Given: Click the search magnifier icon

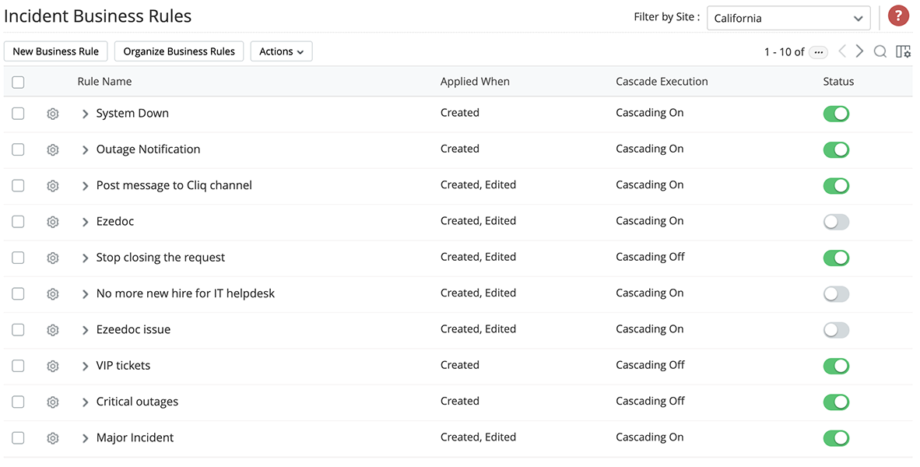Looking at the screenshot, I should [880, 51].
